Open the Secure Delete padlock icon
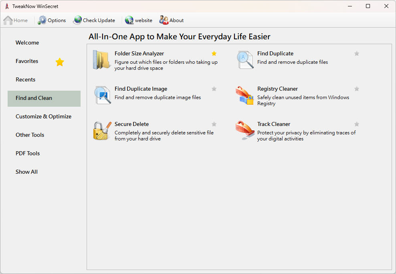This screenshot has width=396, height=274. point(102,131)
